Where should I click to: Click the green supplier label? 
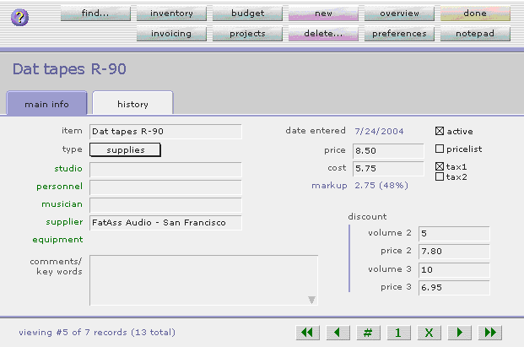(64, 222)
